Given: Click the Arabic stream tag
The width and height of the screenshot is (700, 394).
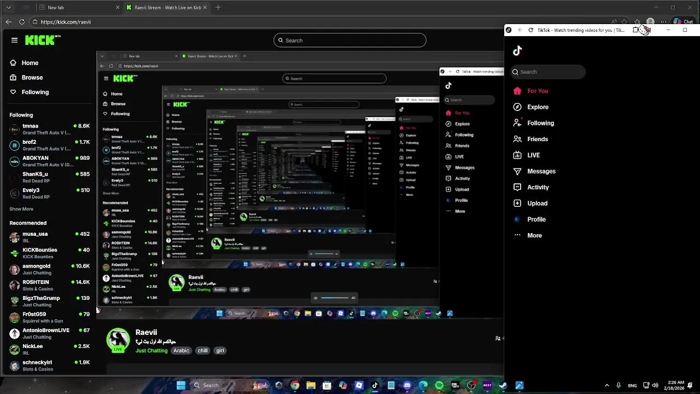Looking at the screenshot, I should (181, 351).
